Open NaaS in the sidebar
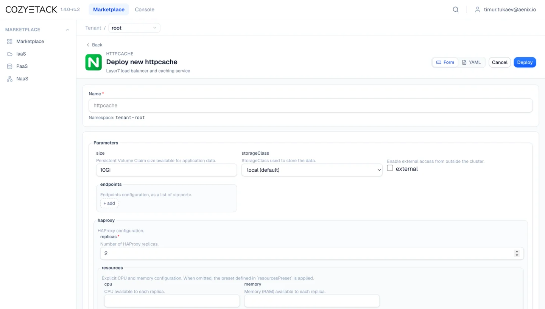 click(22, 79)
